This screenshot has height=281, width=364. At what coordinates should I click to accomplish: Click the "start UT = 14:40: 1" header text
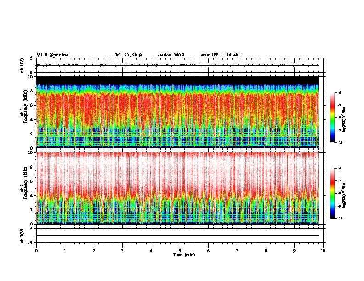pos(222,55)
